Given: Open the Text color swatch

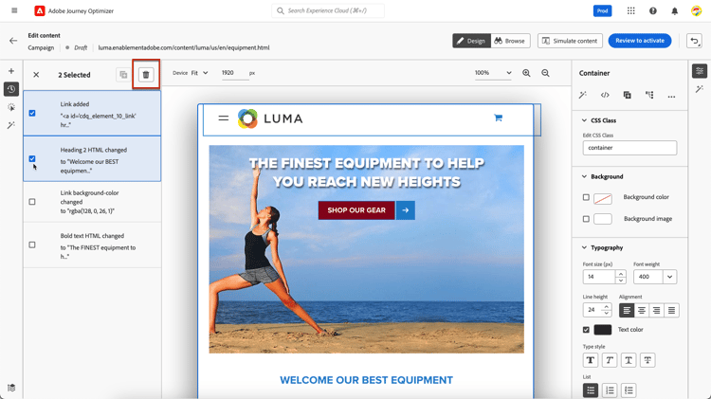Looking at the screenshot, I should (x=603, y=330).
